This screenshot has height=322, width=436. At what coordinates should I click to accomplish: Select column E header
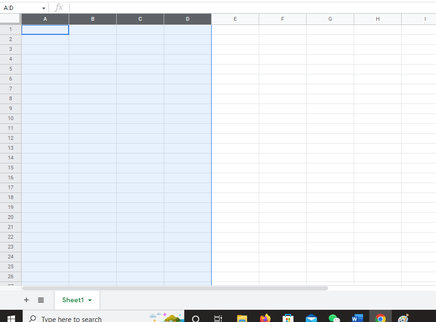[235, 19]
